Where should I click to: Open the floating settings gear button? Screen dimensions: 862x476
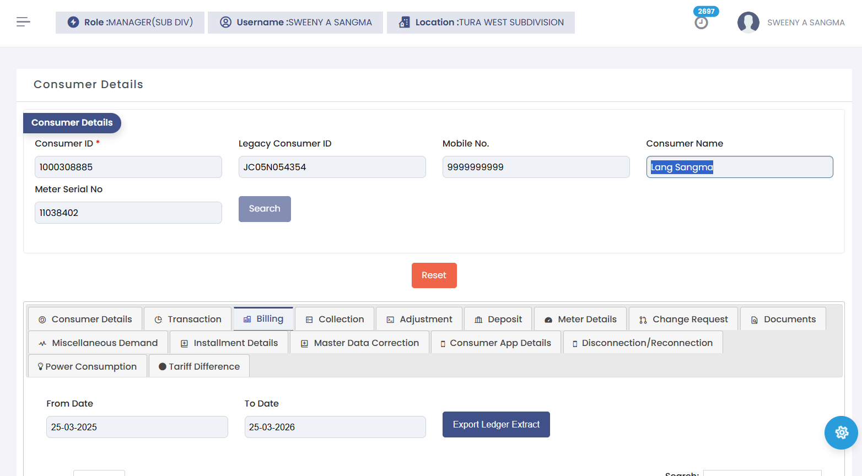tap(841, 432)
